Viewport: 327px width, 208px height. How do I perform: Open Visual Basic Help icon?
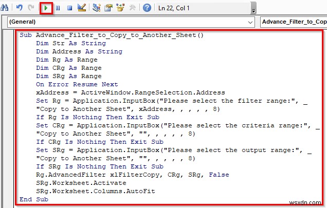147,8
